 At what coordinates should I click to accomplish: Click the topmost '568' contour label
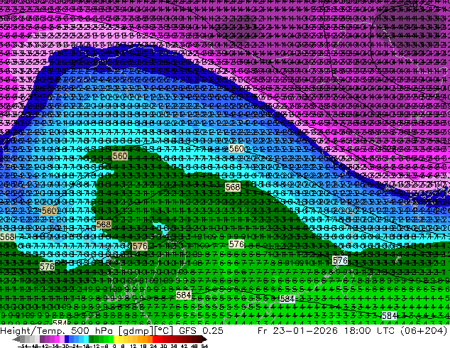pos(233,187)
